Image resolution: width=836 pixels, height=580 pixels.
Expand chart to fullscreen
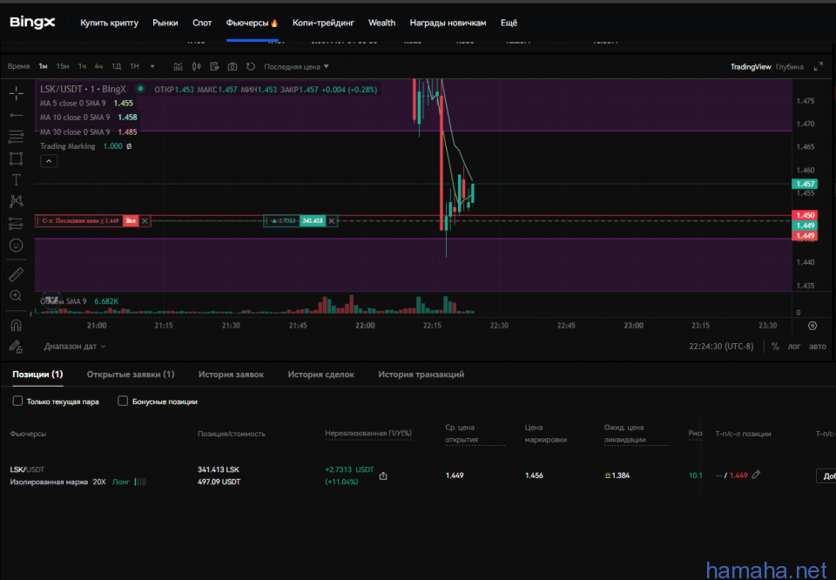coord(819,67)
